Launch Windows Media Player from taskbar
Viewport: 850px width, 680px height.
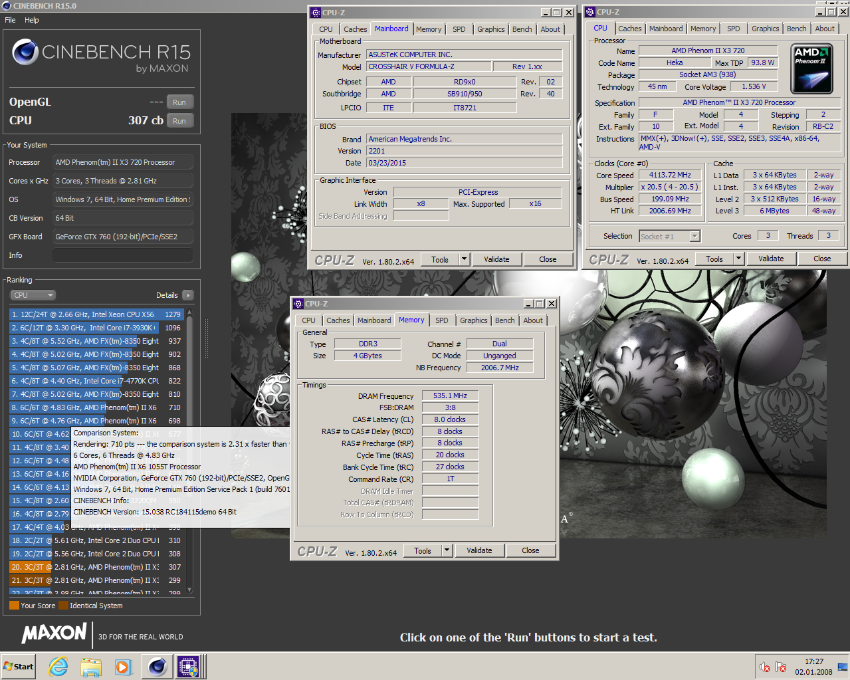click(123, 666)
